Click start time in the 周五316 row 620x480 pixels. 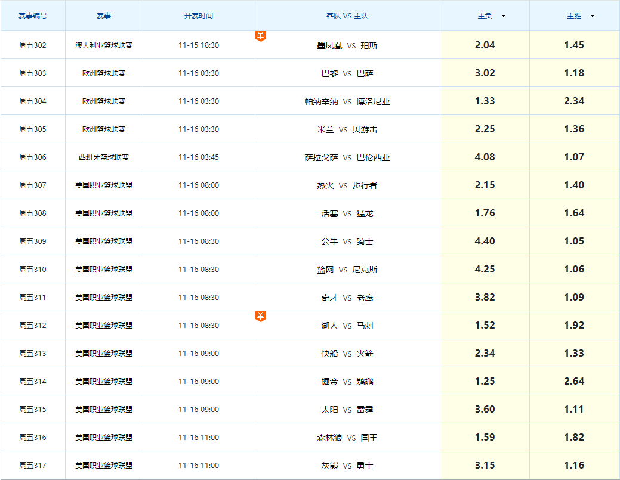pos(199,438)
